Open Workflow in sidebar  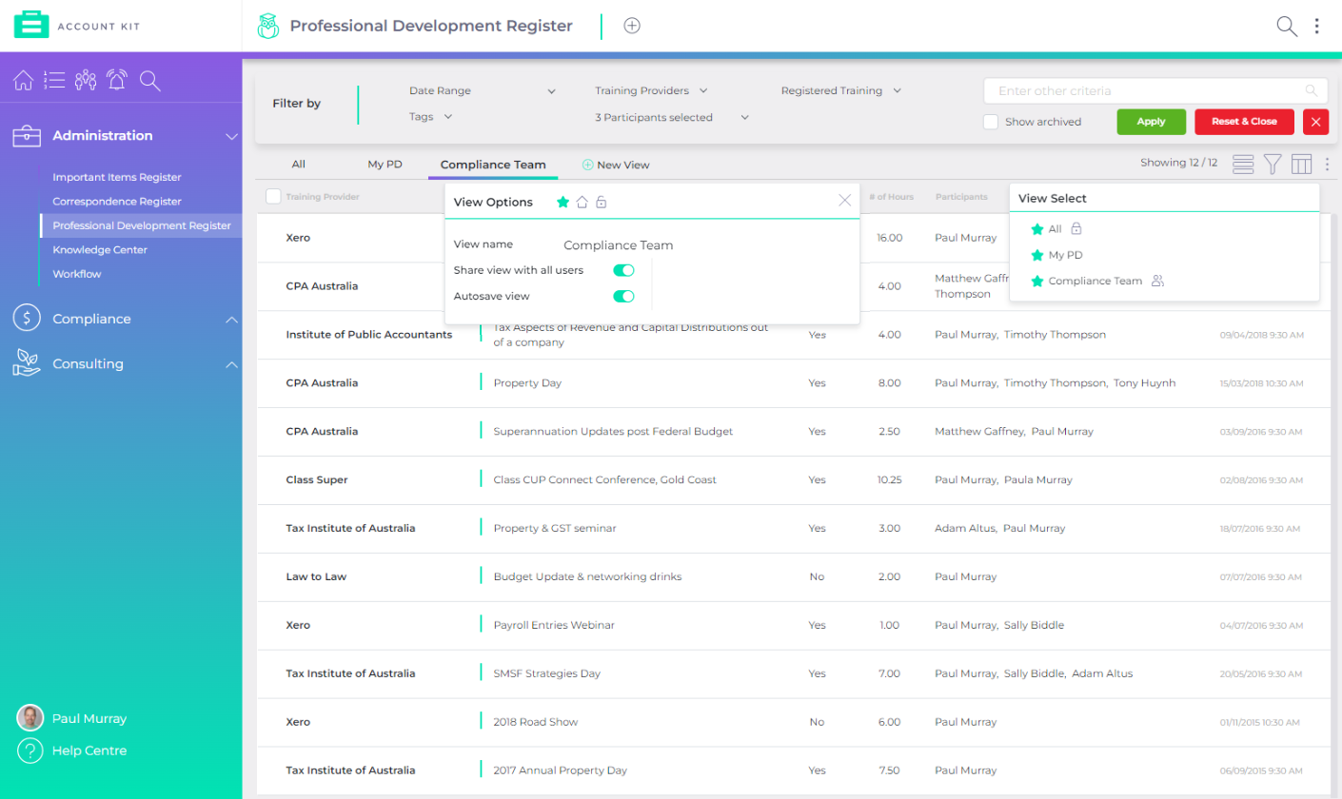click(x=77, y=274)
